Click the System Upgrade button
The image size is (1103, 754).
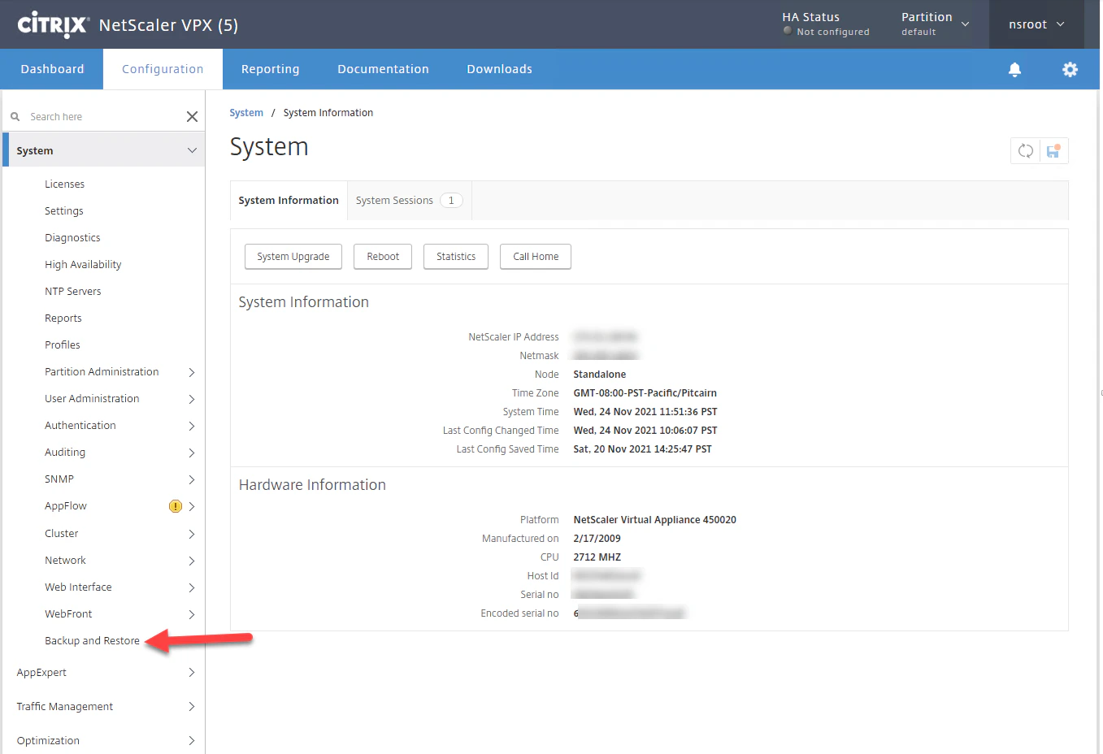(x=293, y=256)
